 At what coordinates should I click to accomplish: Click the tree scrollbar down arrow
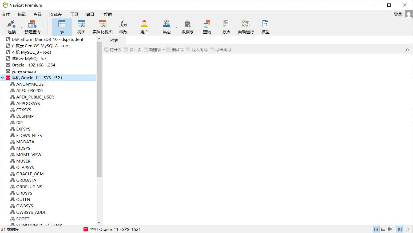pyautogui.click(x=99, y=223)
